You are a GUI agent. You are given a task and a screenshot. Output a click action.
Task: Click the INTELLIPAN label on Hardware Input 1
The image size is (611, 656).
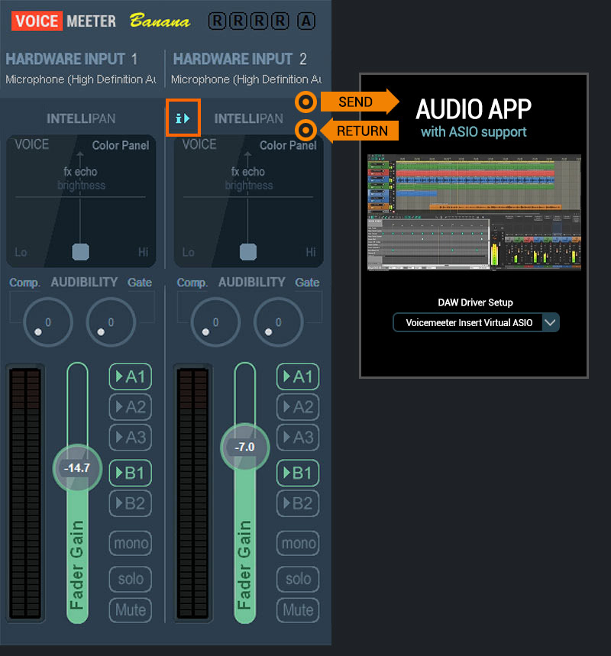coord(81,119)
